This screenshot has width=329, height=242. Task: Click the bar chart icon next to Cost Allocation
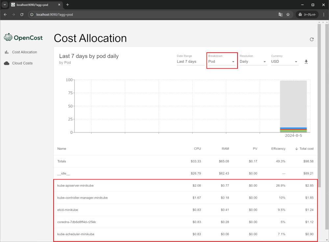click(7, 52)
